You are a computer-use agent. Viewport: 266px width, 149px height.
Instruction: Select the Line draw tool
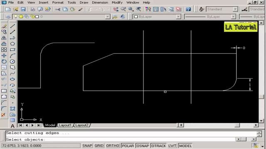[x=12, y=26]
